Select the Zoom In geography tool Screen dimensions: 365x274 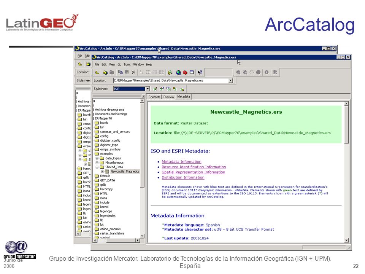(238, 72)
